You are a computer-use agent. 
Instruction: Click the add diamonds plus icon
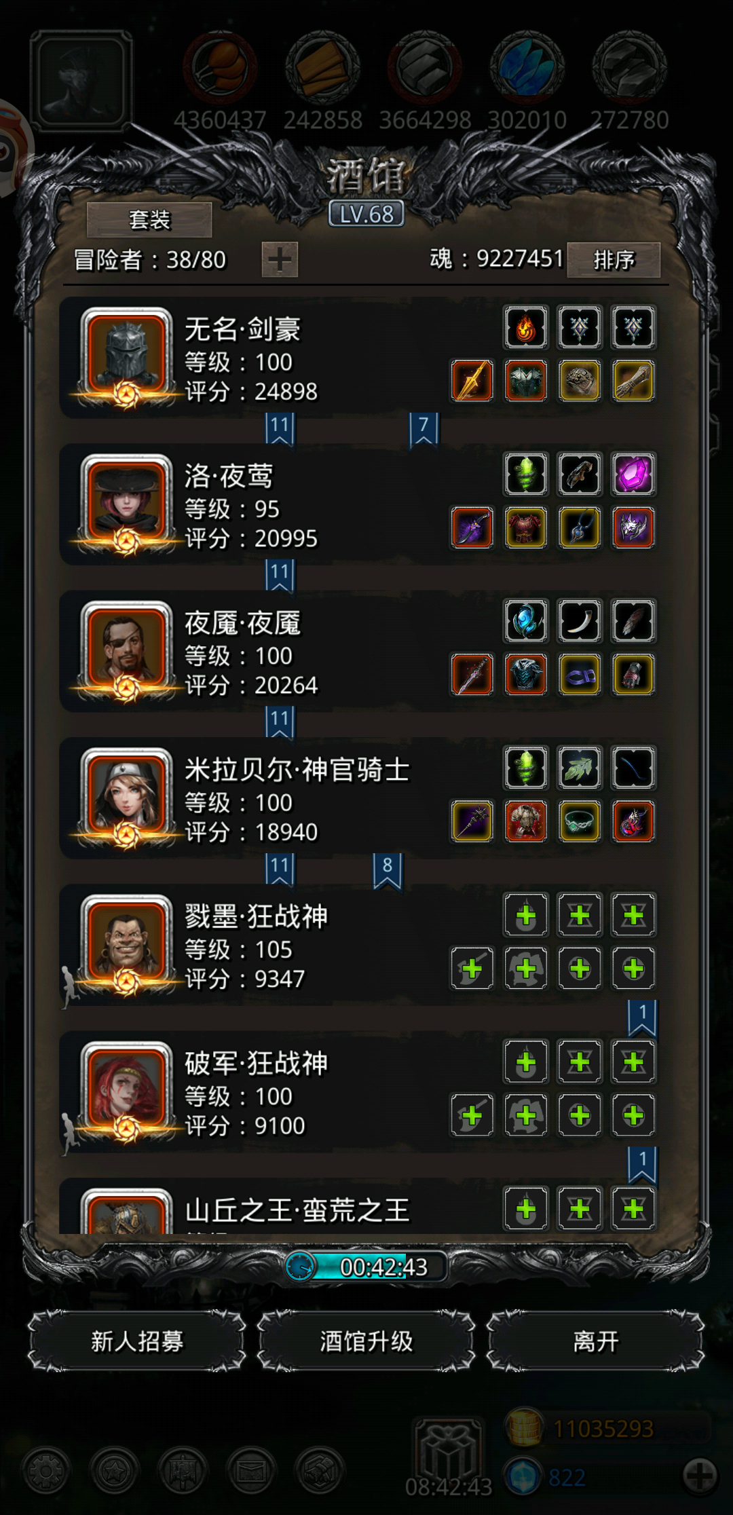pyautogui.click(x=700, y=1476)
